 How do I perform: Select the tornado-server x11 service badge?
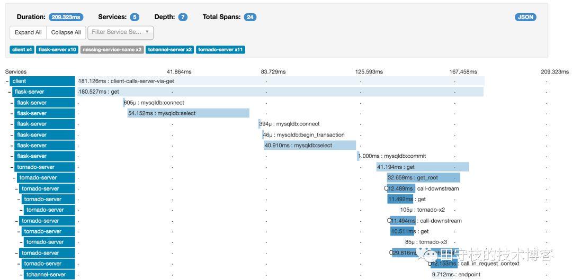pos(221,50)
